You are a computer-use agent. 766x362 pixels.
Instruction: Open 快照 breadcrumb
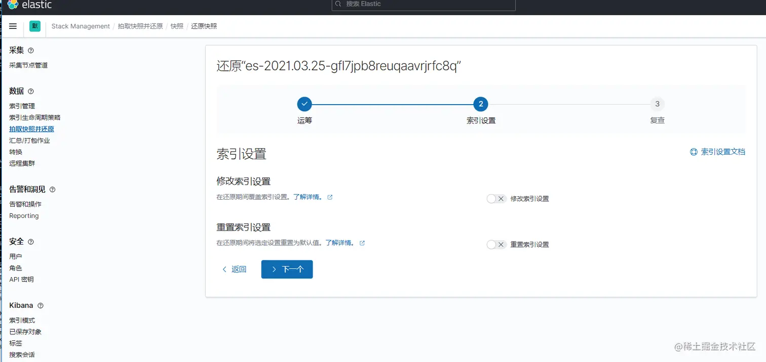point(177,26)
